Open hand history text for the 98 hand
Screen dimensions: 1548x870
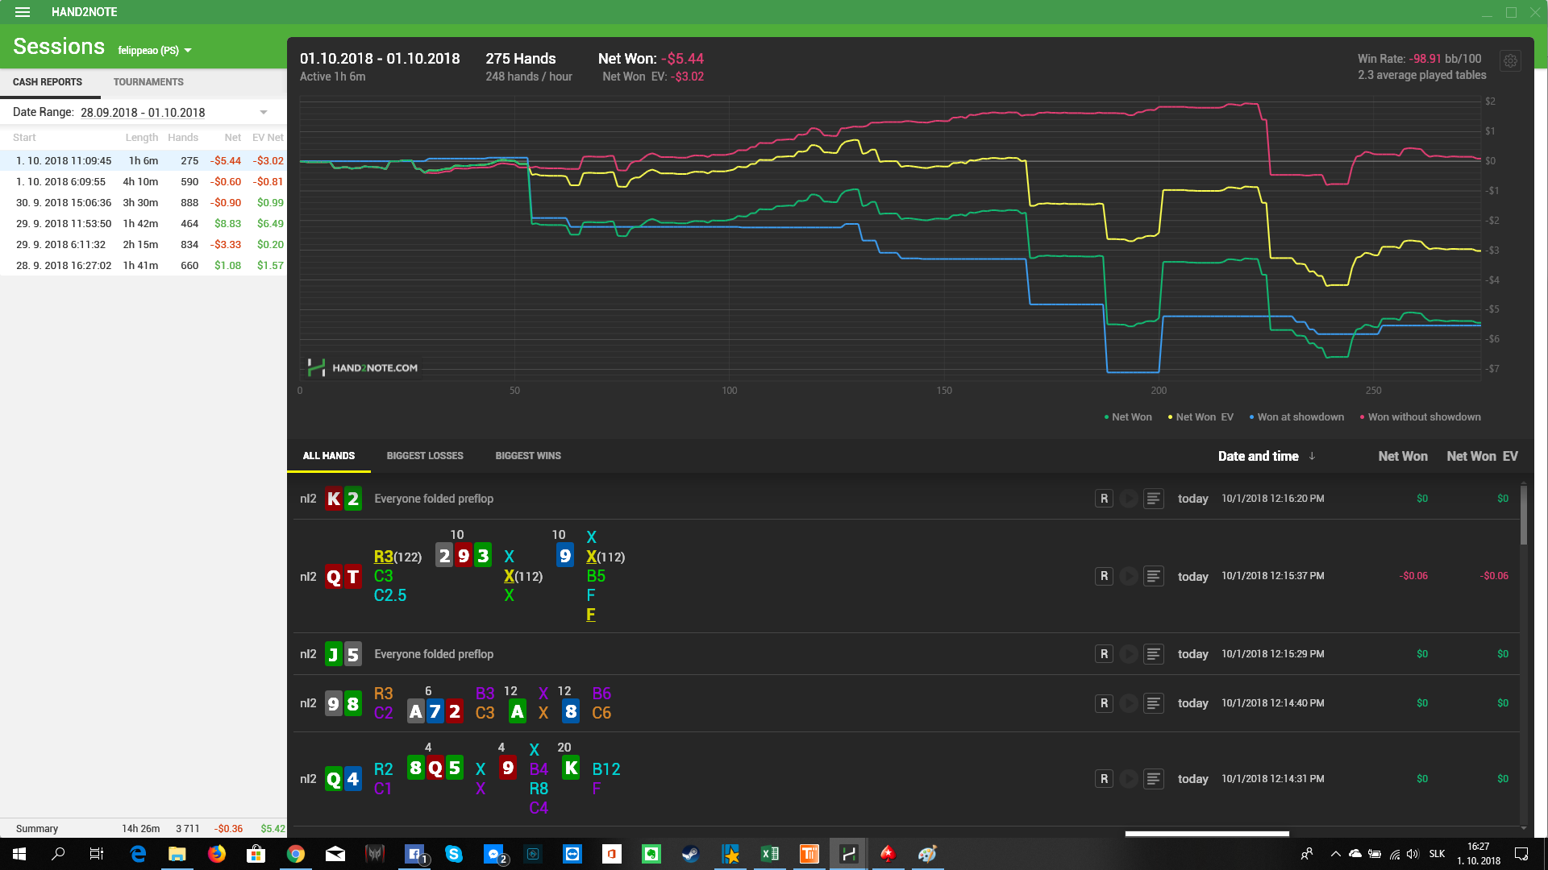1154,703
